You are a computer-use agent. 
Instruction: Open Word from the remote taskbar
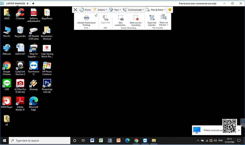pos(92,141)
